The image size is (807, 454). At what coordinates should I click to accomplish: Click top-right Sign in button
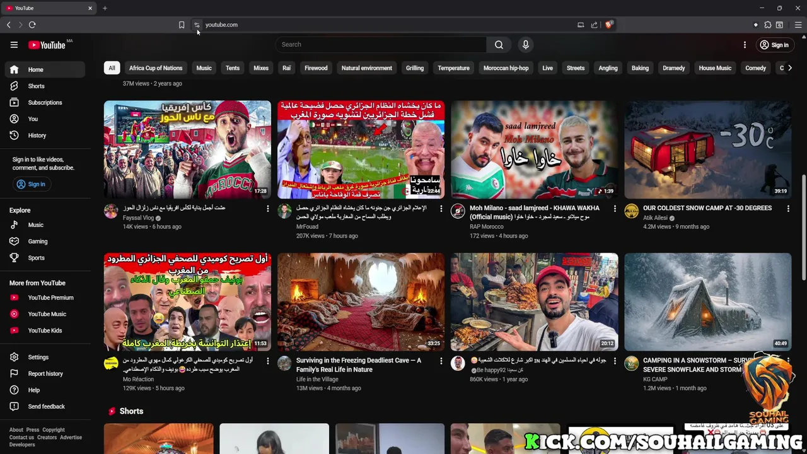click(774, 45)
